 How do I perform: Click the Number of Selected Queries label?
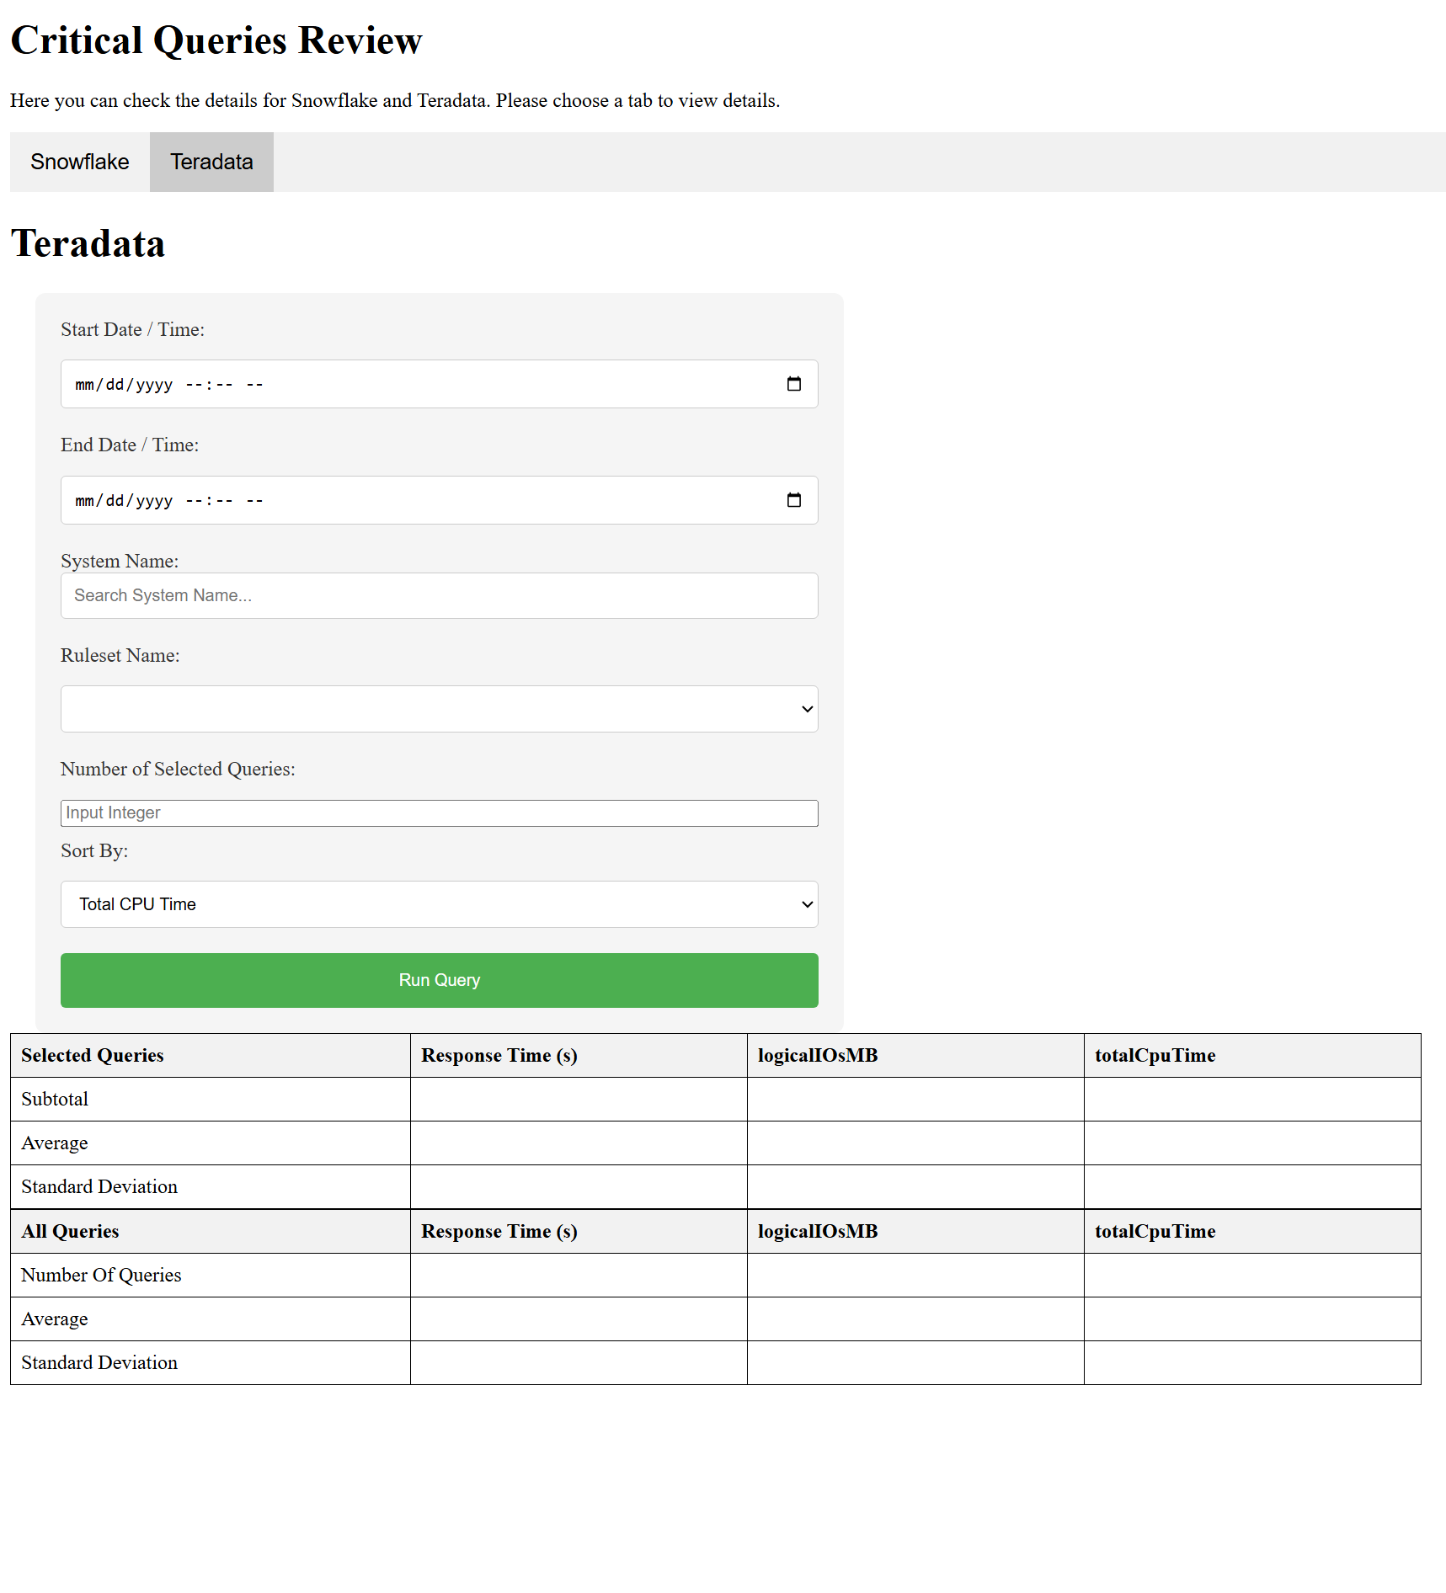pyautogui.click(x=178, y=769)
